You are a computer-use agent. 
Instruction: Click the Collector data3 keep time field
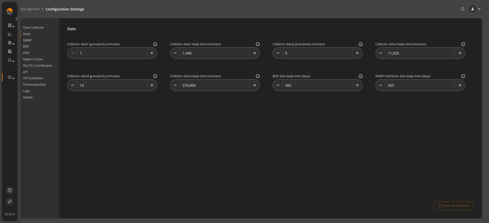(215, 85)
